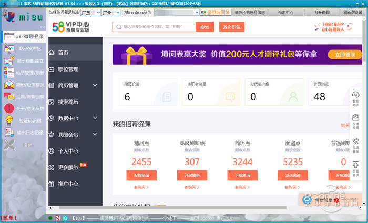Viewport: 368px width, 223px height.
Task: Click the 求职者消息 card showing 0
Action: [211, 92]
